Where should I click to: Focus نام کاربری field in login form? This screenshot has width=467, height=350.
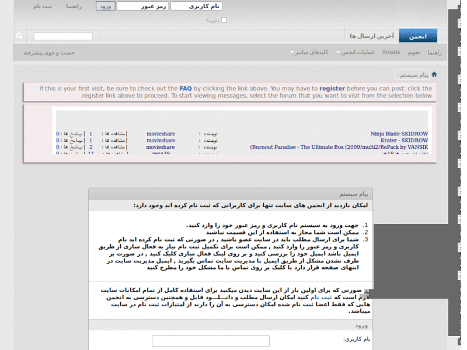pos(211,341)
